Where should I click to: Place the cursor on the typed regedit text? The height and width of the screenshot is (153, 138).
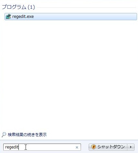(12, 147)
